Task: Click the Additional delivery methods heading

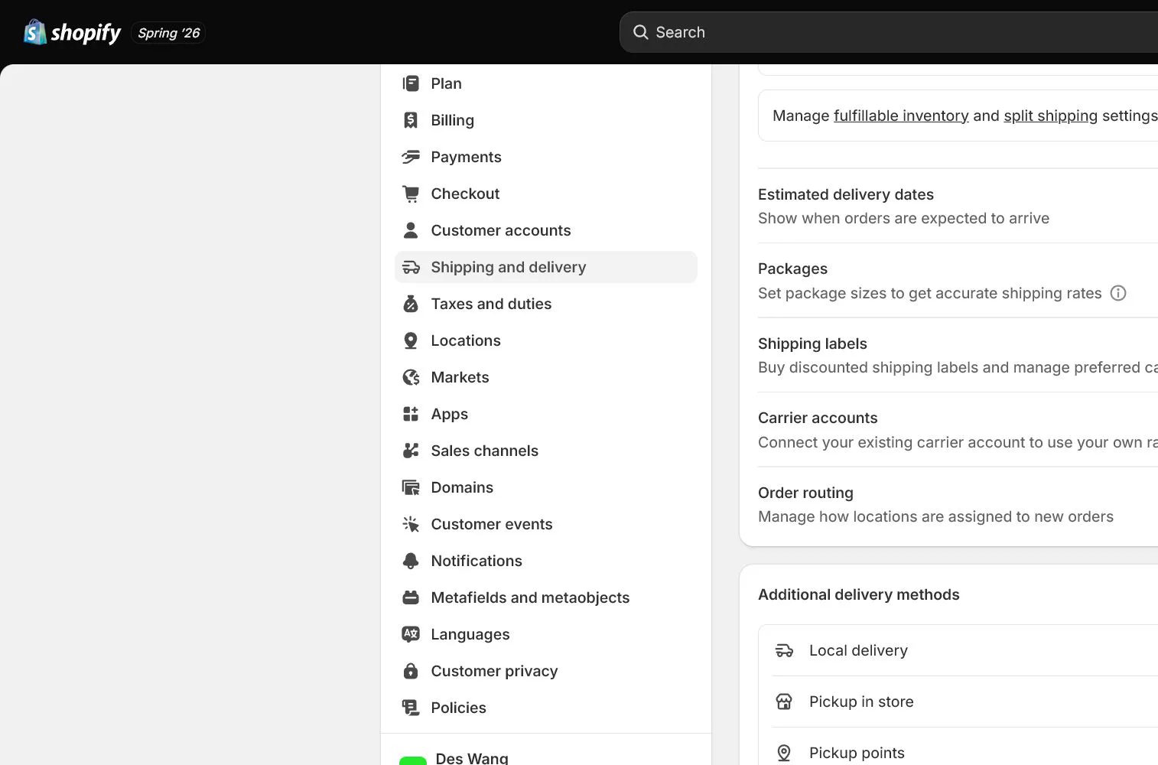Action: click(858, 594)
